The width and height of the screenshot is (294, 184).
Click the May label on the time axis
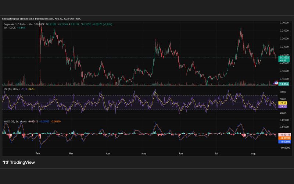point(144,153)
